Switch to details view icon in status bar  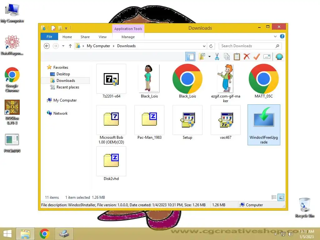[x=274, y=197]
